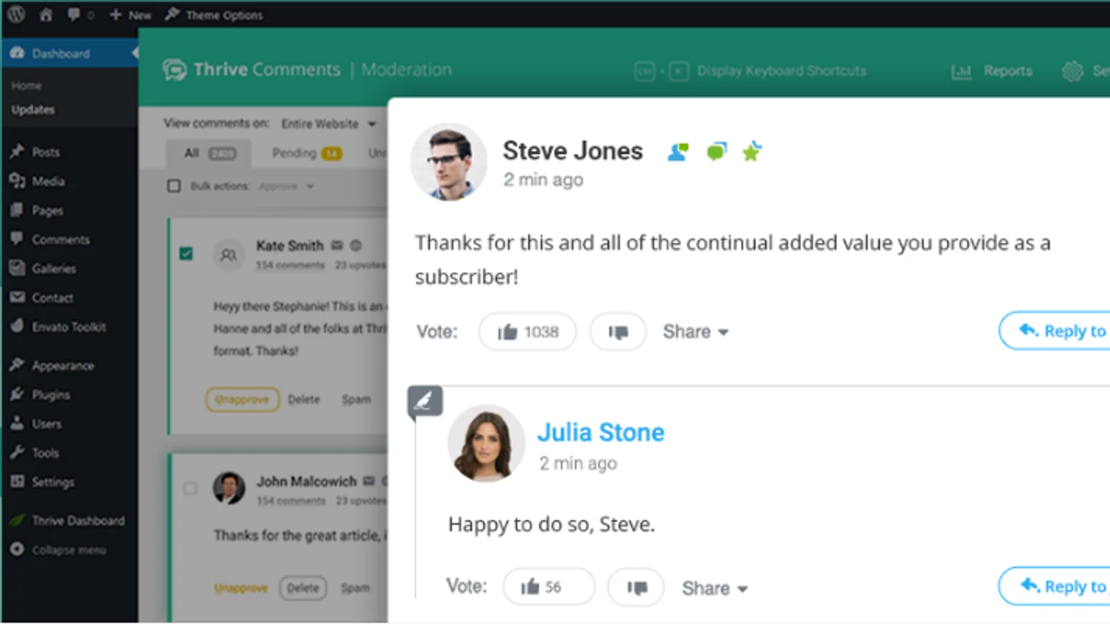
Task: Click the globe icon next to Kate Smith
Action: (x=356, y=245)
